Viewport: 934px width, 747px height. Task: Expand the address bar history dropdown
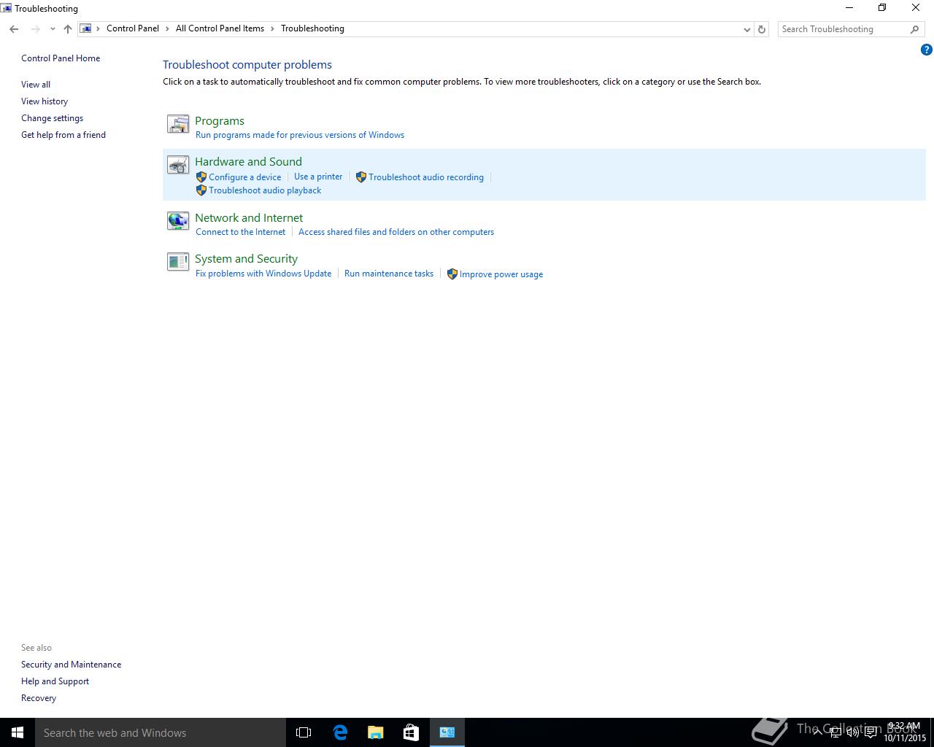[x=746, y=29]
